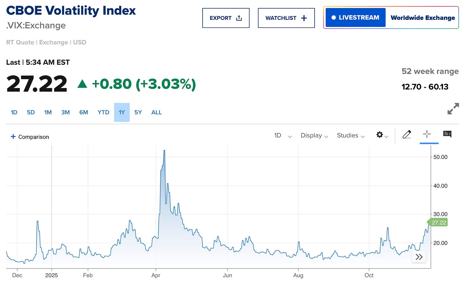The image size is (466, 281).
Task: Expand the chart to full screen
Action: pos(453,109)
